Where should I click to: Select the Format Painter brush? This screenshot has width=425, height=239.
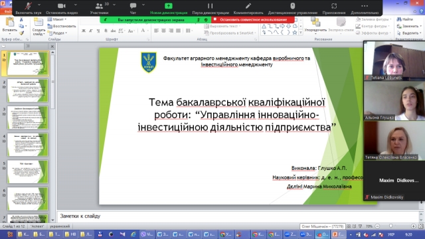pos(21,33)
